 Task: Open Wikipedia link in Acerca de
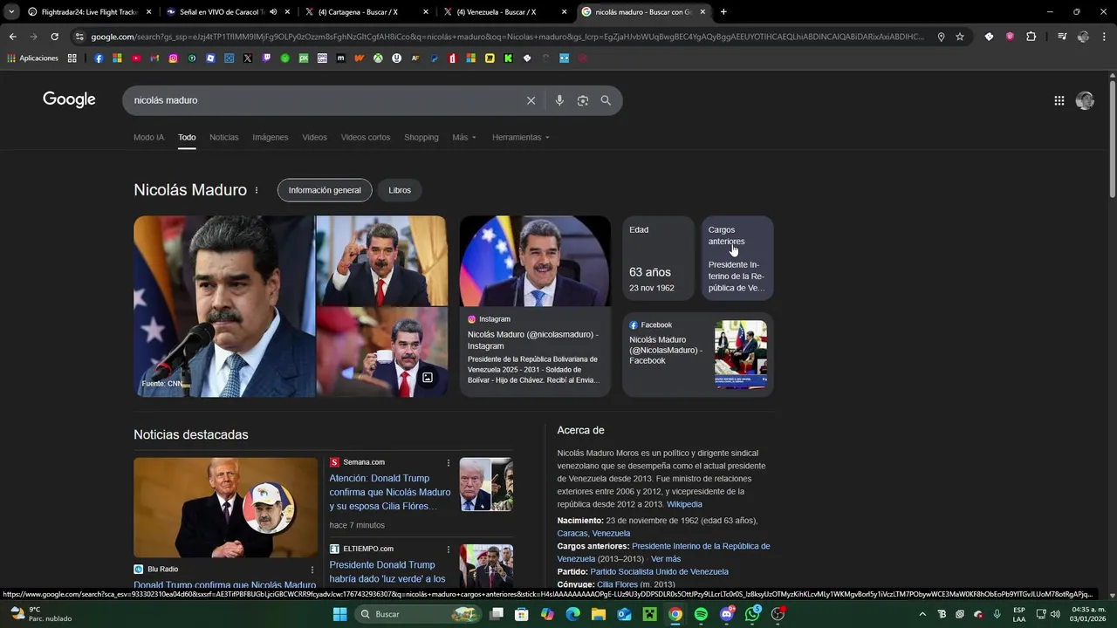pos(684,504)
